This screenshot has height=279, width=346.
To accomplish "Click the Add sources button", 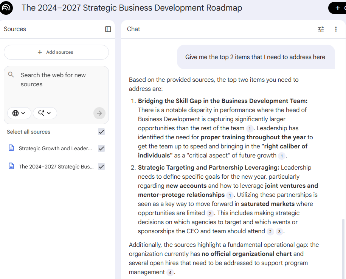I will [56, 52].
